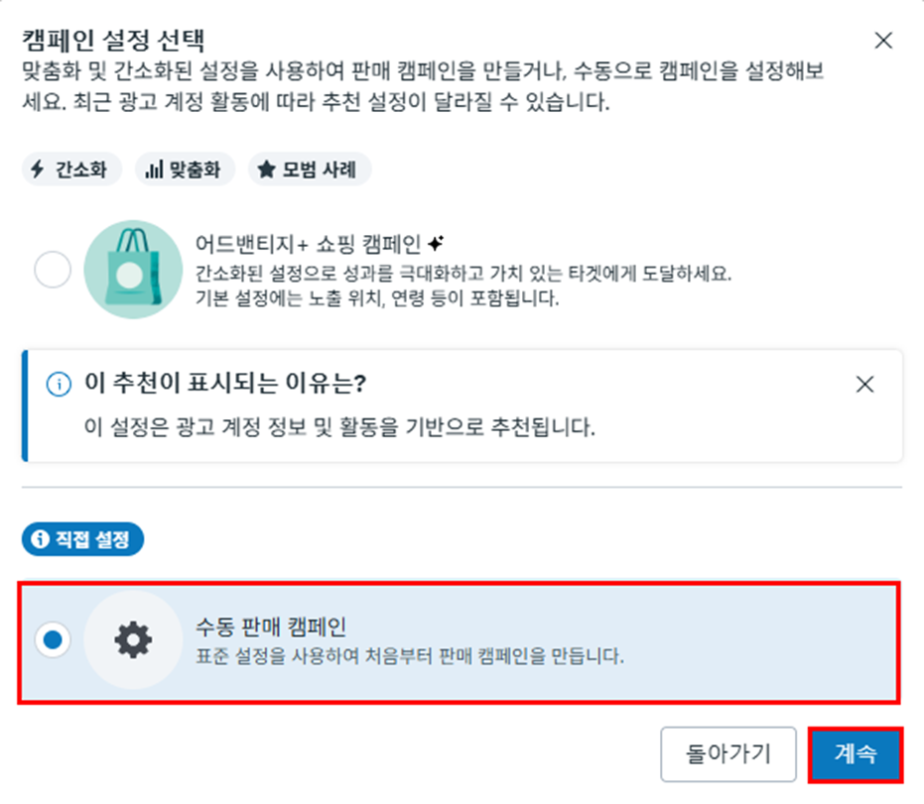The image size is (924, 804).
Task: Click the 직접 설정 badge
Action: point(82,538)
